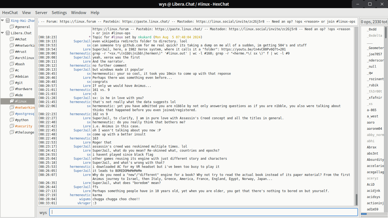Viewport: 388px width, 218px height.
Task: Click the #kde channel icon
Action: point(12,95)
